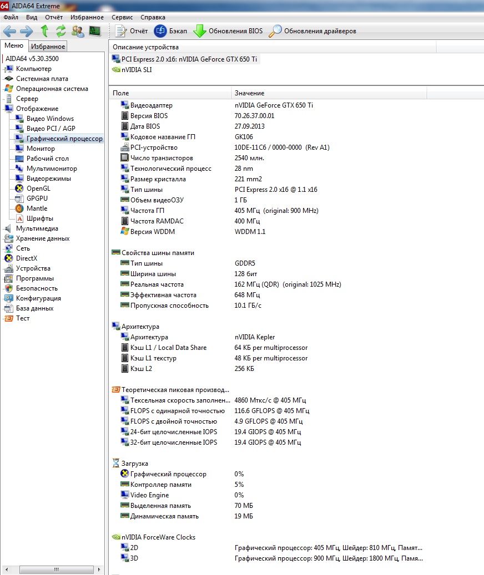Viewport: 484px width, 575px height.
Task: Open the Отчёт menu
Action: click(x=54, y=17)
